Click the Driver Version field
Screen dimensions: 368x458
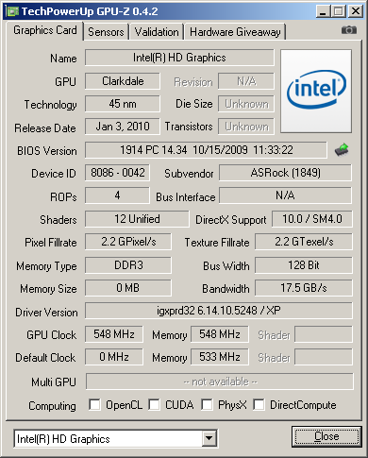coord(219,311)
